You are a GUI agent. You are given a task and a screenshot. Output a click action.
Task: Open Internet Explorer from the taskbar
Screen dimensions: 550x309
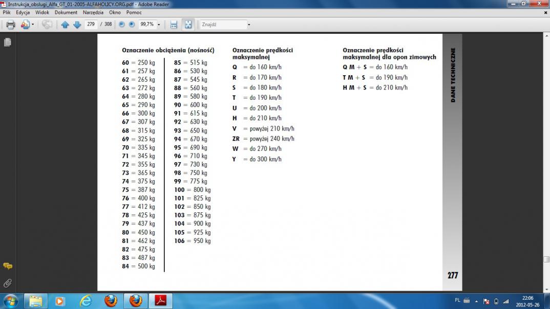(86, 301)
